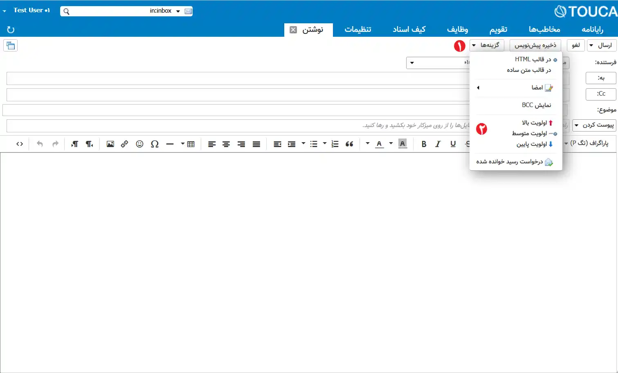Screen dimensions: 618x373
Task: Toggle italic text formatting
Action: [x=438, y=144]
